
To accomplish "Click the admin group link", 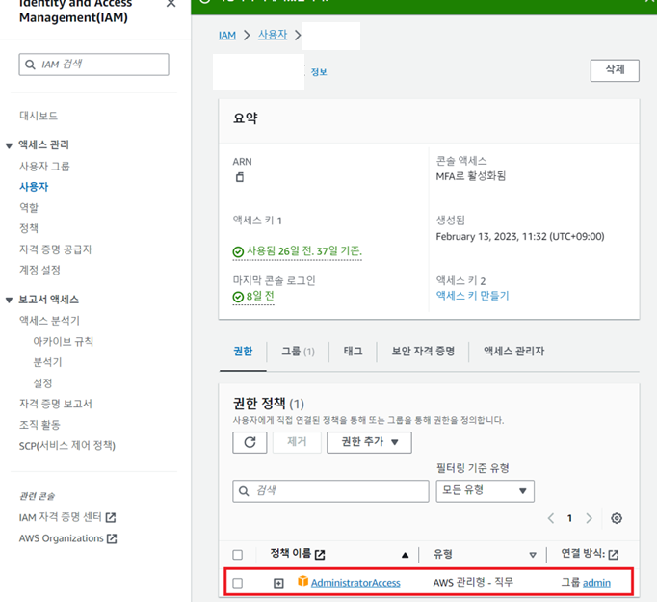I will pos(596,583).
